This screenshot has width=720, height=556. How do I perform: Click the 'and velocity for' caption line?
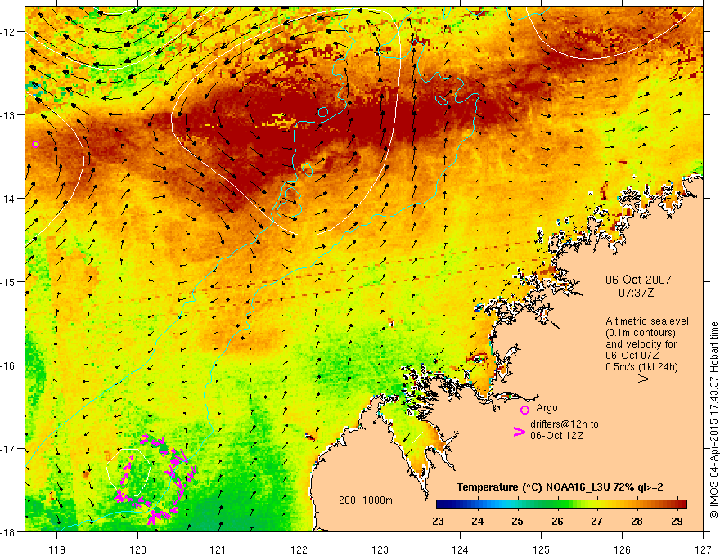tap(641, 344)
